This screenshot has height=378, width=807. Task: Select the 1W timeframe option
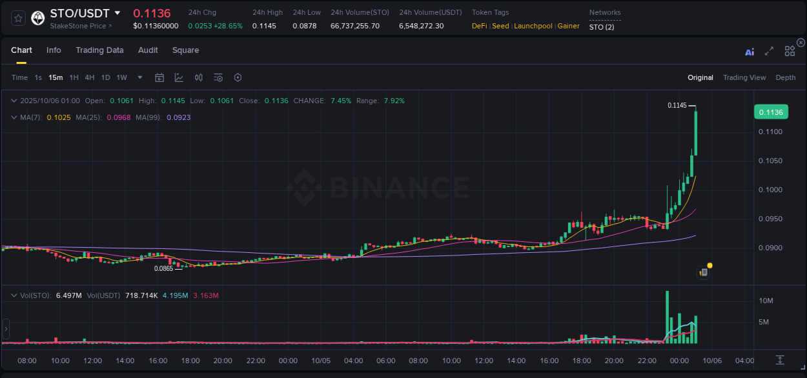tap(121, 77)
